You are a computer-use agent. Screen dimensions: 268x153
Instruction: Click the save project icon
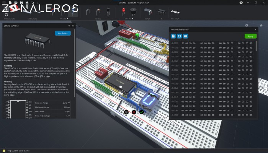pos(21,3)
